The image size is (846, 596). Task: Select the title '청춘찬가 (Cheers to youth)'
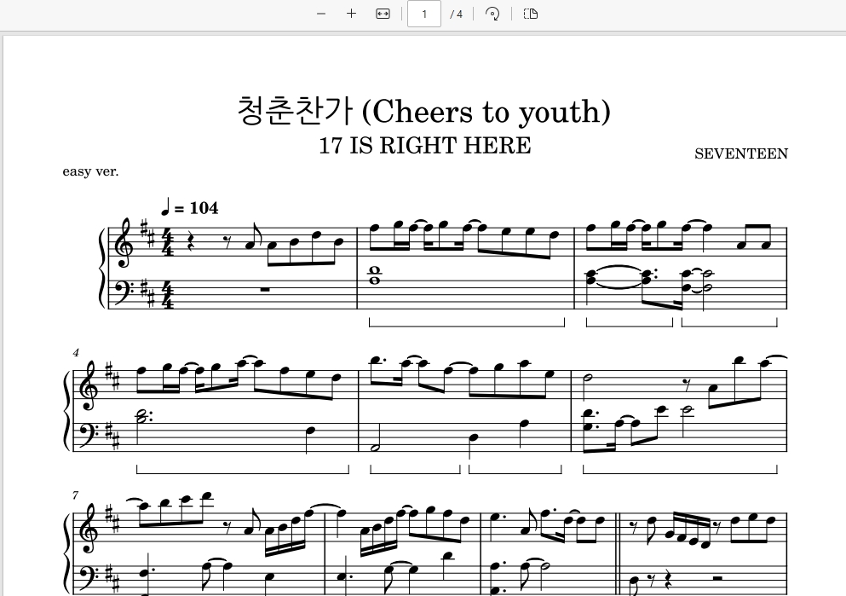pyautogui.click(x=423, y=111)
